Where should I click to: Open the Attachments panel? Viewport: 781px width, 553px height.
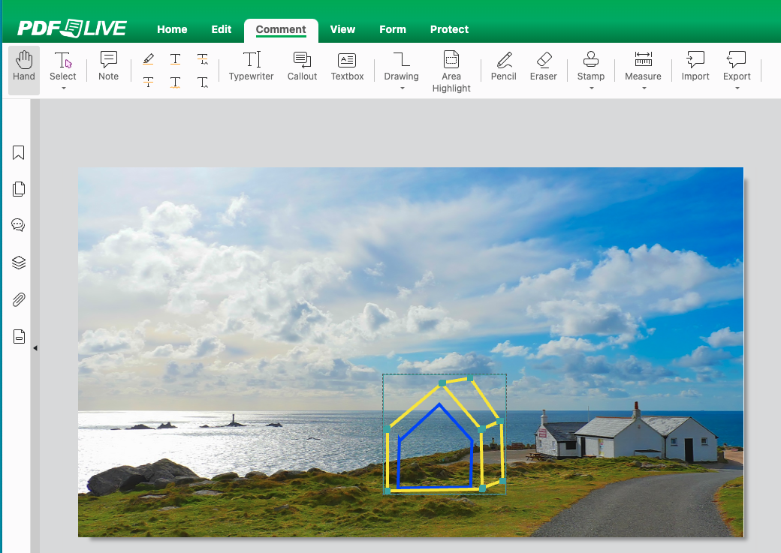(x=18, y=299)
